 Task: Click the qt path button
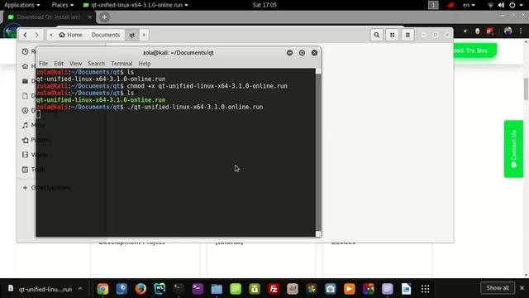tap(132, 35)
